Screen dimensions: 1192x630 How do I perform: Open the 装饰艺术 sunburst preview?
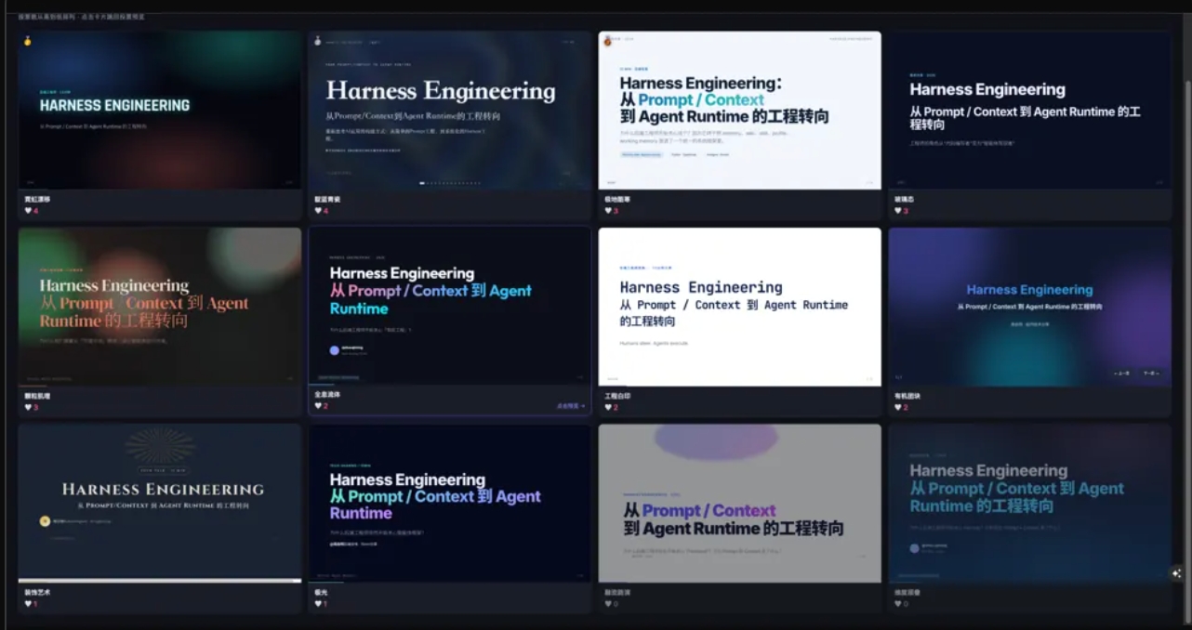click(x=160, y=504)
